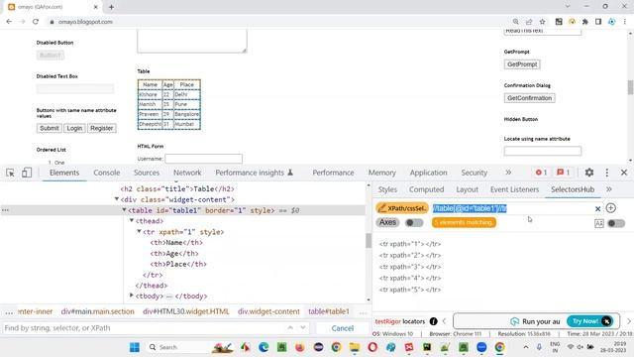Click breadcrumb div#HTML30.widget.HTML
Screen dimensions: 634x357
coord(186,311)
